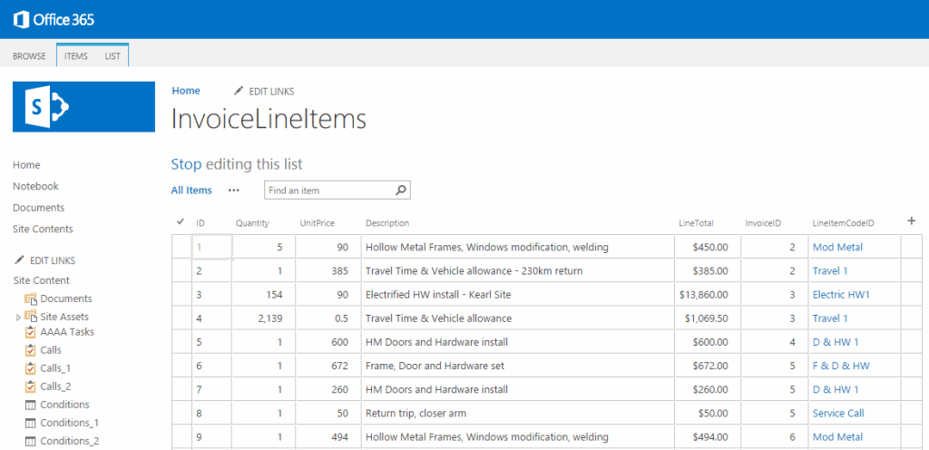Open the UnitPrice column header menu

coord(317,223)
